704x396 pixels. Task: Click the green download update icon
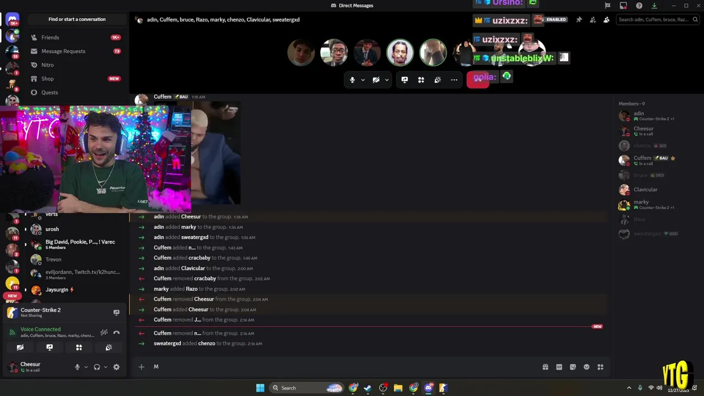[654, 5]
